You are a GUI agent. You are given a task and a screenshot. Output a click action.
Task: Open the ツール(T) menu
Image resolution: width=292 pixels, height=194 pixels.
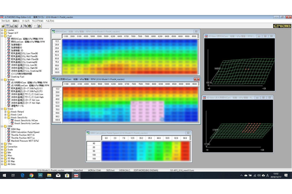[x=26, y=21]
